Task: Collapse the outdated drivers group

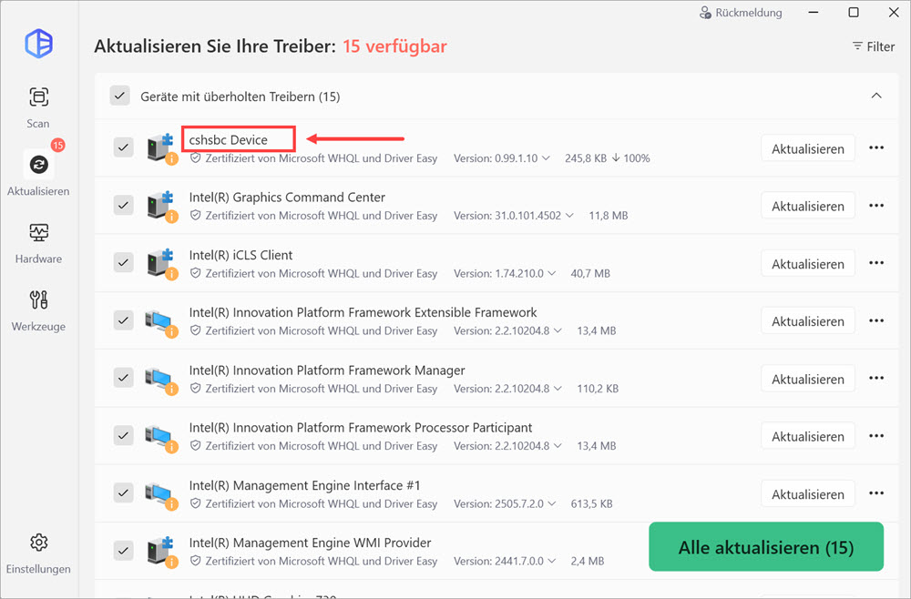Action: [876, 96]
